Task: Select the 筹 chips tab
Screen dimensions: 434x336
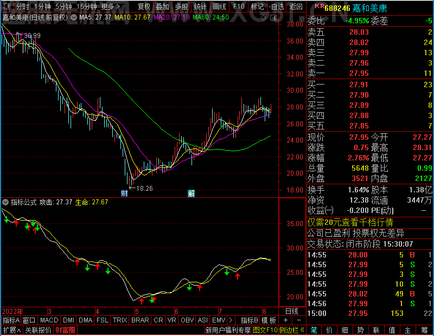Action: tap(424, 330)
